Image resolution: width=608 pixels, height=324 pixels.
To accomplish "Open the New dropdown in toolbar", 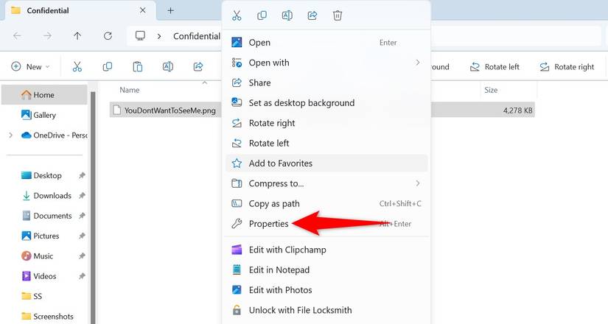I will tap(31, 67).
